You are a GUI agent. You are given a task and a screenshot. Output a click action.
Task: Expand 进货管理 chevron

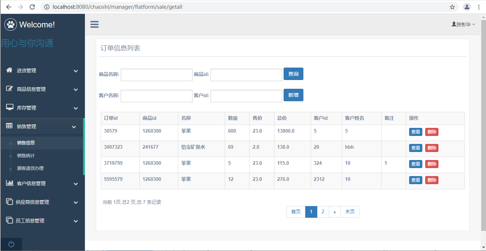coord(76,71)
